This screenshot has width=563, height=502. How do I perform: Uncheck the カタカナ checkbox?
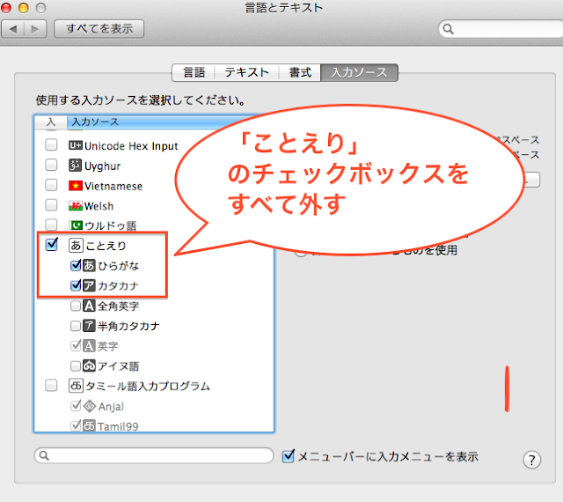pos(76,285)
